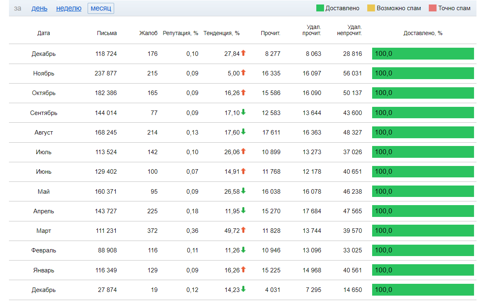The height and width of the screenshot is (305, 483).
Task: Click the red up arrow in Март row
Action: 243,230
